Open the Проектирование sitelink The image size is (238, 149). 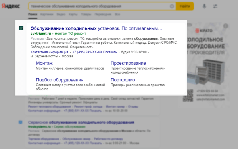pyautogui.click(x=128, y=63)
